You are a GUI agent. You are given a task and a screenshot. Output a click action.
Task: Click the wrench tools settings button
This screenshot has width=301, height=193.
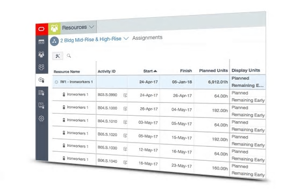[x=58, y=56]
